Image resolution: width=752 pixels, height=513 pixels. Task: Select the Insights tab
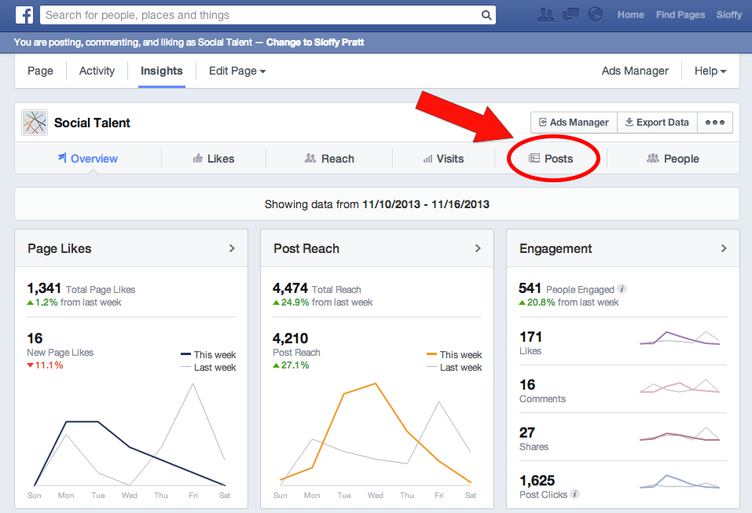pos(162,71)
